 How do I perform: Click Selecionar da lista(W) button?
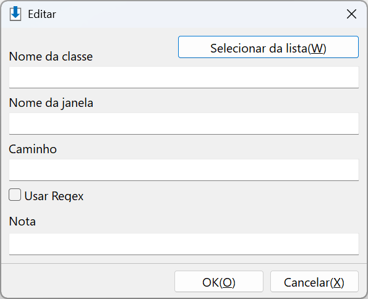(x=268, y=47)
